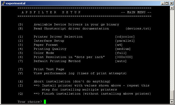
Task: Click the [full] Color Mode value
Action: tap(121, 53)
